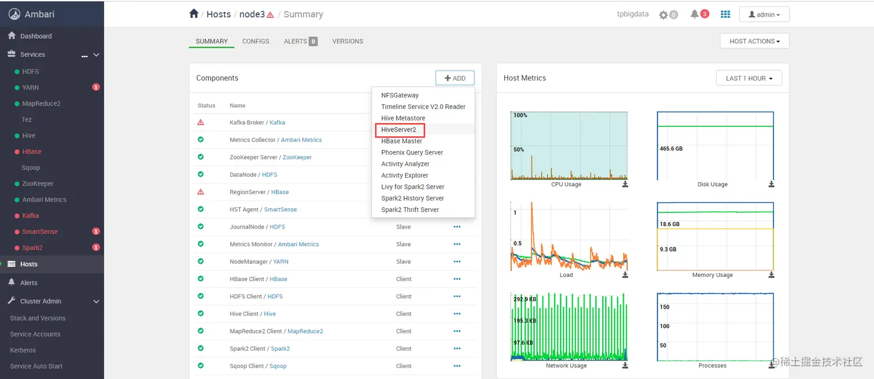Click the Services ellipsis actions icon

pos(84,55)
